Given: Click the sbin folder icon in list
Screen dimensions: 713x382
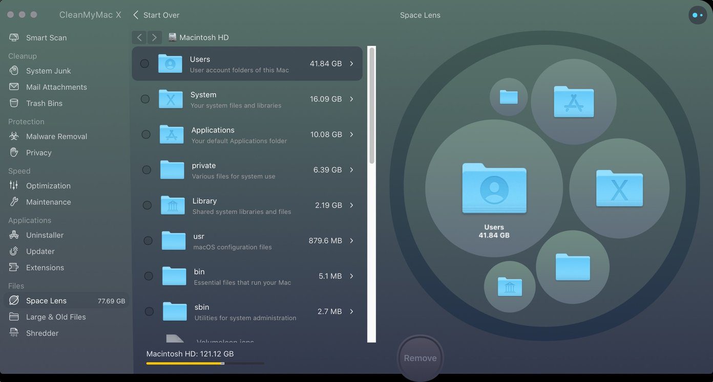Looking at the screenshot, I should 175,311.
